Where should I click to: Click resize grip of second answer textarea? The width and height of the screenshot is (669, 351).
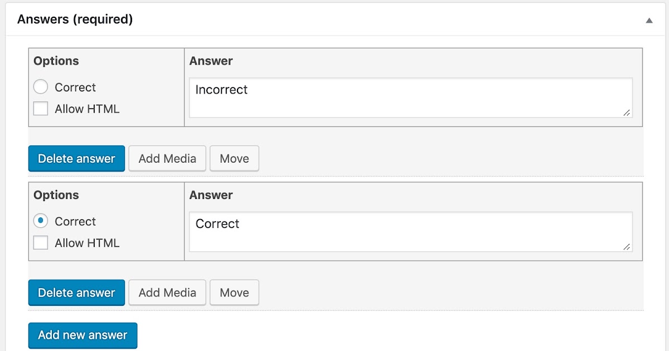tap(627, 246)
